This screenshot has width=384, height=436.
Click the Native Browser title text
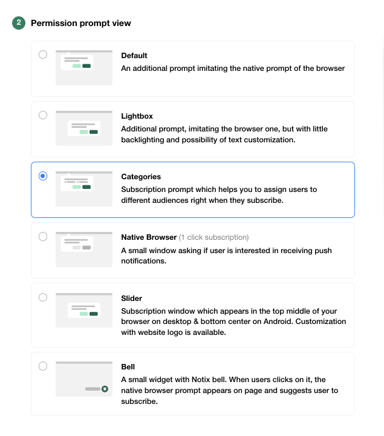(149, 237)
